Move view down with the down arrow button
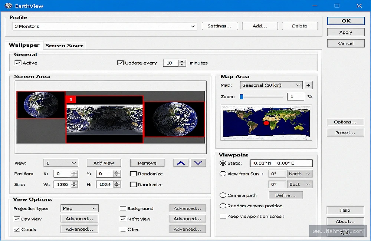The height and width of the screenshot is (241, 371). point(198,163)
